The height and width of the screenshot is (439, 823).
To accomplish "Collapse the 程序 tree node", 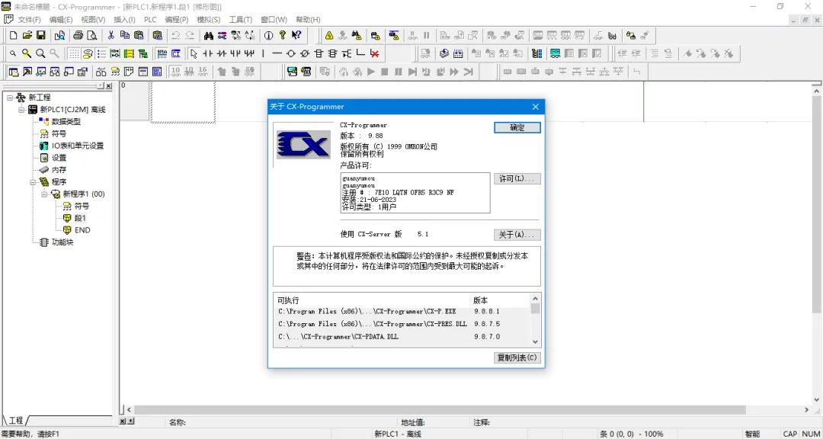I will (33, 182).
